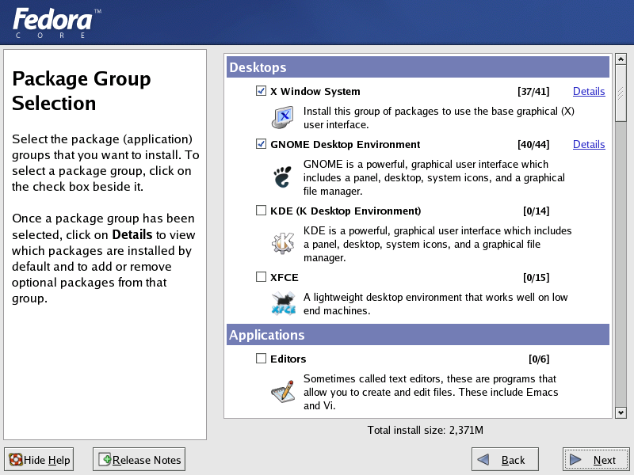Click the GNOME Desktop Environment group name

[346, 144]
